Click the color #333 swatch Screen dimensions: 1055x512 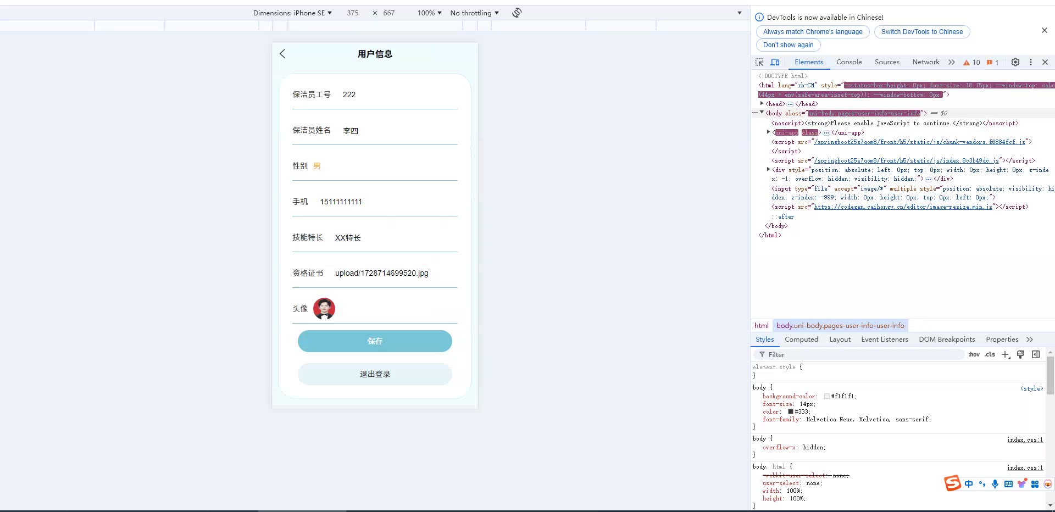(x=791, y=411)
